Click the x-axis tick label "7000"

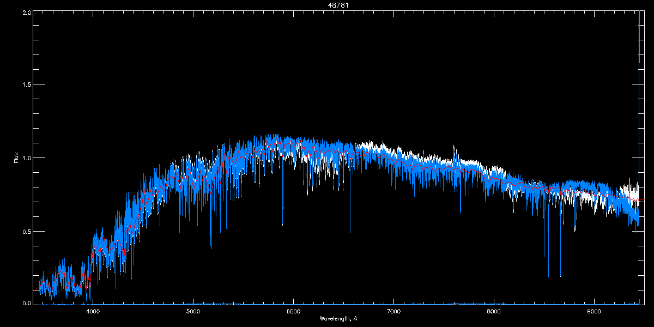(x=393, y=312)
